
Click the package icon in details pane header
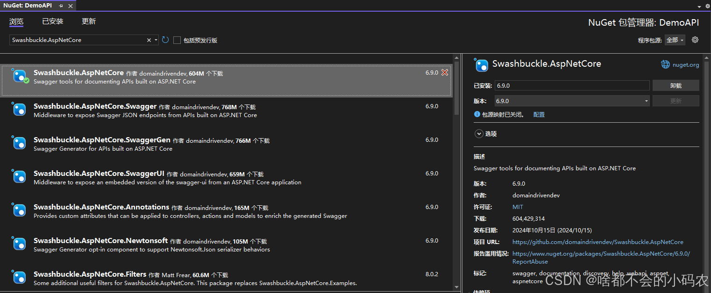[x=481, y=64]
